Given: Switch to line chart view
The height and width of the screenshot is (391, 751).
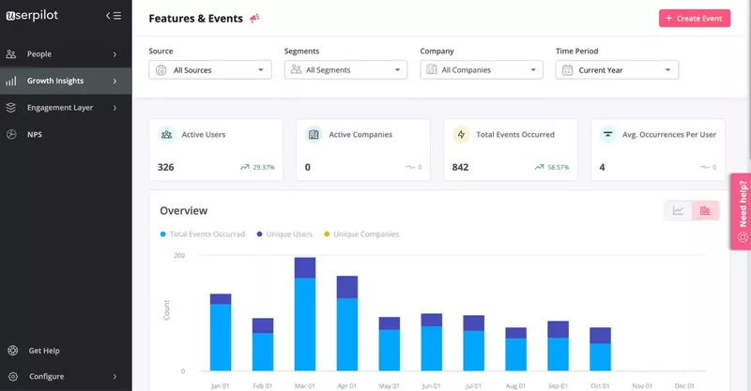Looking at the screenshot, I should (x=678, y=210).
